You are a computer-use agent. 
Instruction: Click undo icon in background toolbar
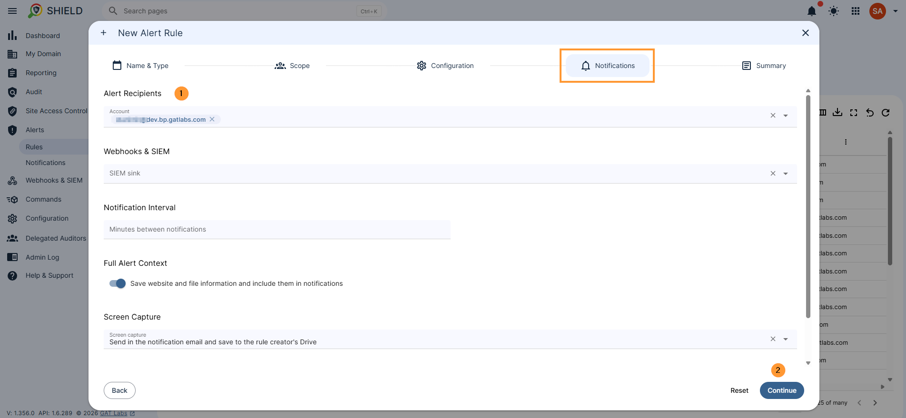pos(870,113)
